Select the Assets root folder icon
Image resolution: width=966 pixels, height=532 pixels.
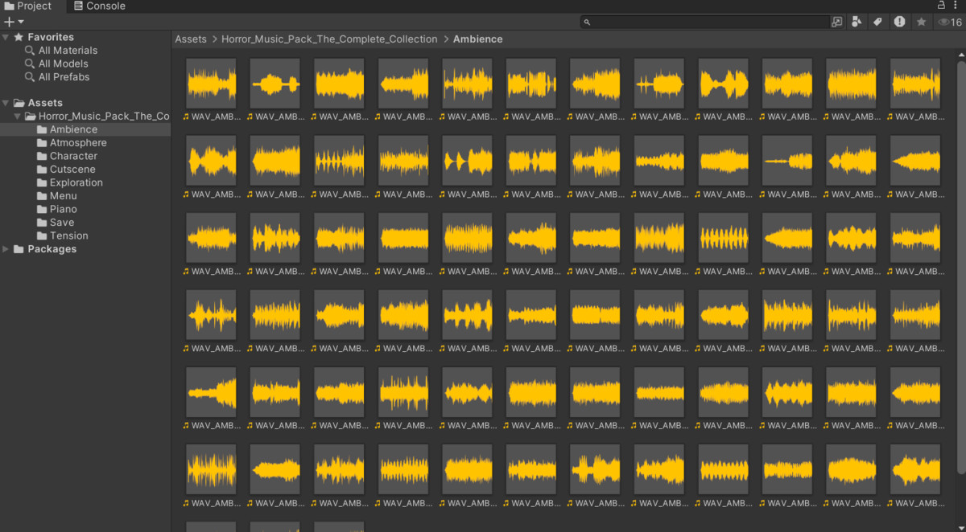click(19, 103)
